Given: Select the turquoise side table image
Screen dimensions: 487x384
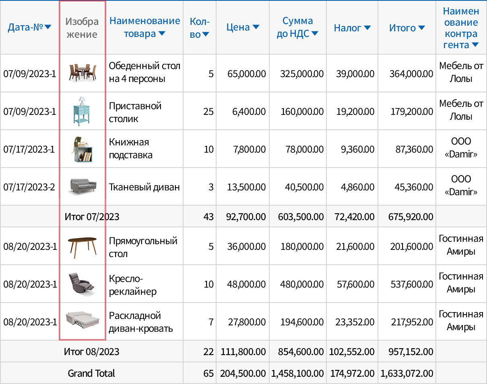Looking at the screenshot, I should [82, 110].
